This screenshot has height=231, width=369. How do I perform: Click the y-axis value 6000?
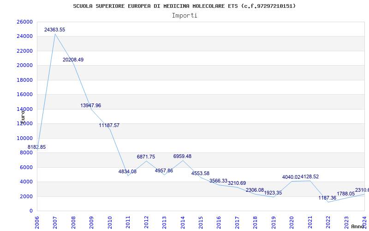click(x=26, y=167)
